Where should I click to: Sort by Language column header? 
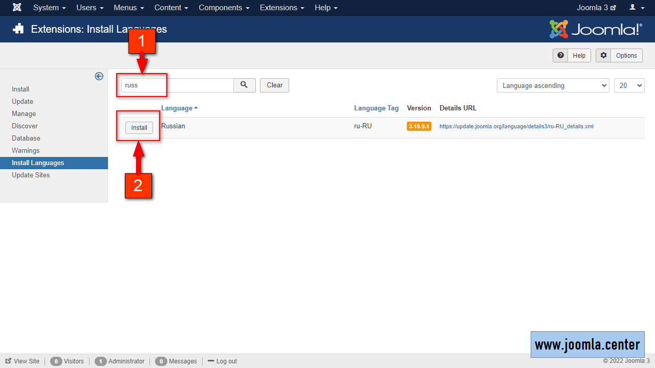(177, 108)
